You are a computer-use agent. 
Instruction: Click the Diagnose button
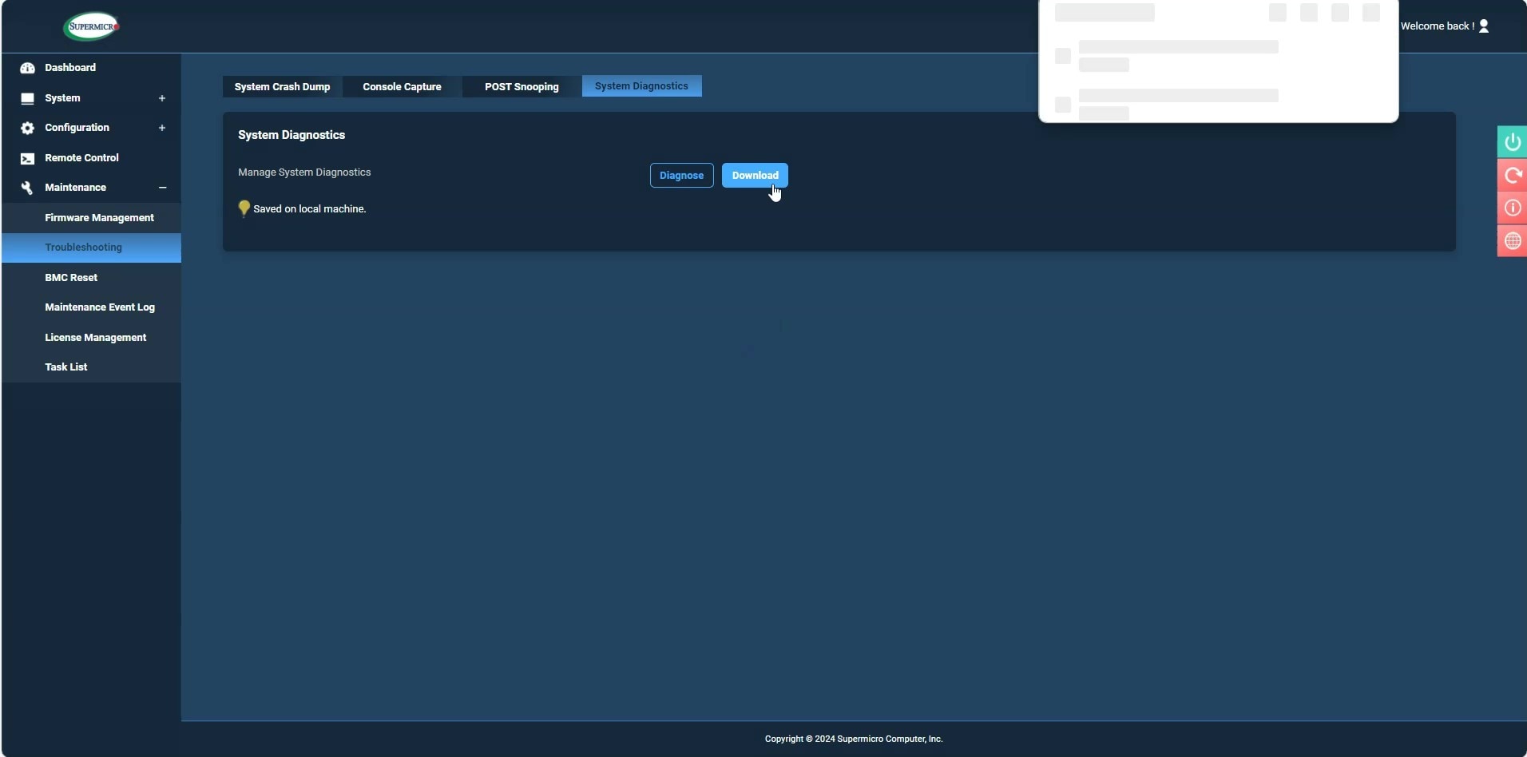(x=682, y=175)
